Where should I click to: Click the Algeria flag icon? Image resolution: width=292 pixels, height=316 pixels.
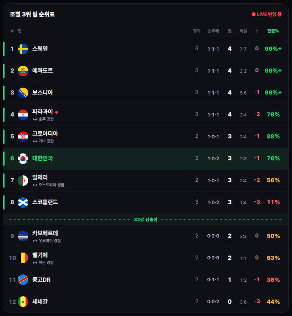point(23,180)
